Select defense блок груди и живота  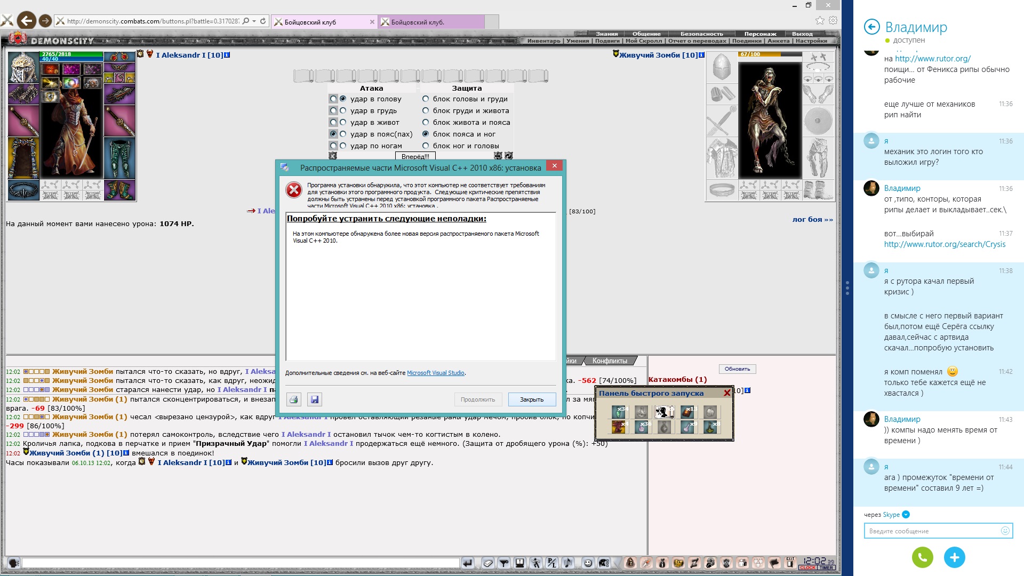click(x=426, y=110)
